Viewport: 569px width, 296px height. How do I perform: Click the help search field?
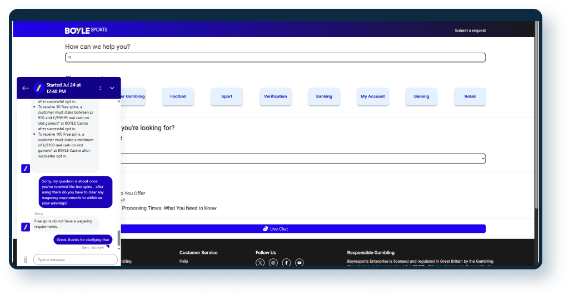click(x=276, y=57)
